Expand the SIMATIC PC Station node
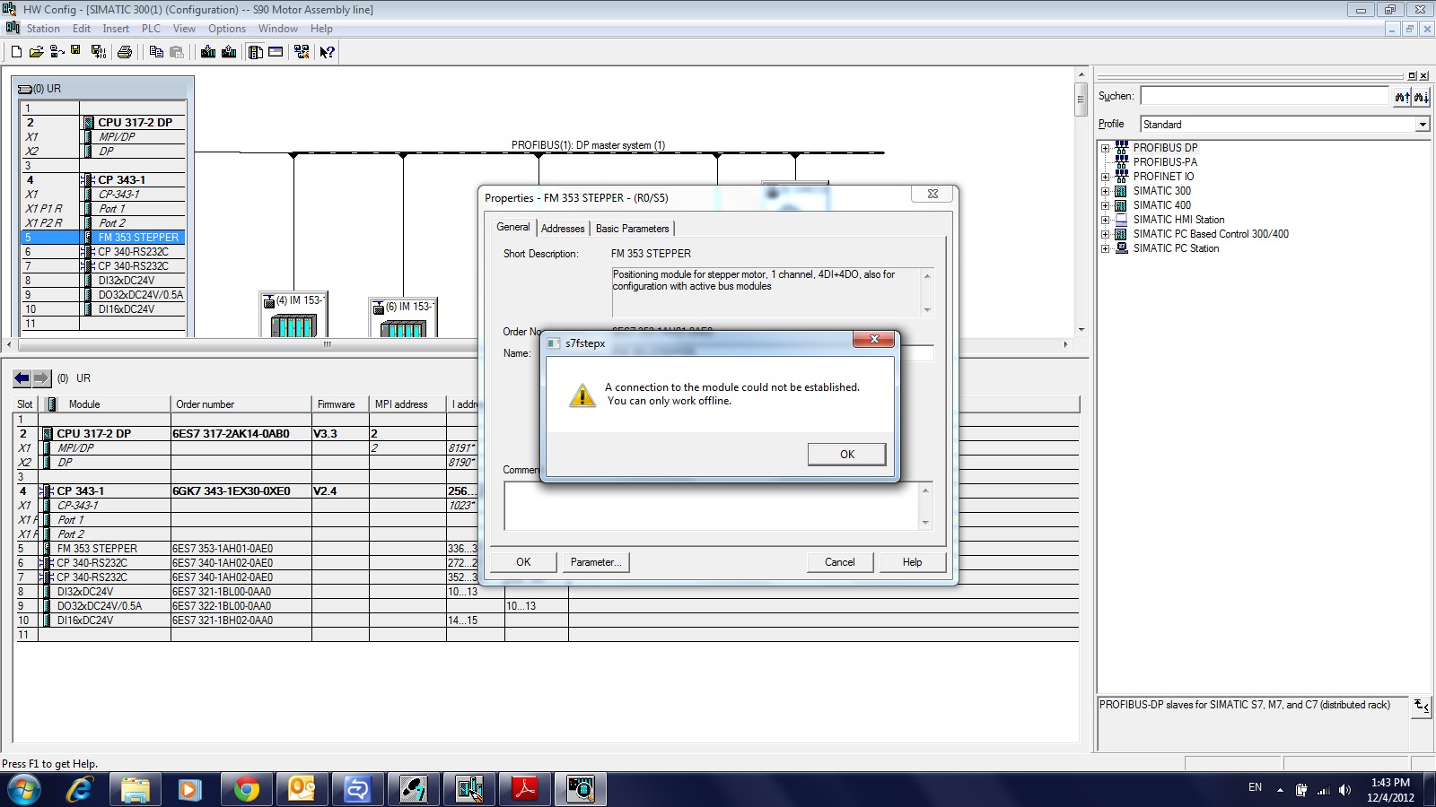1436x807 pixels. [1106, 248]
